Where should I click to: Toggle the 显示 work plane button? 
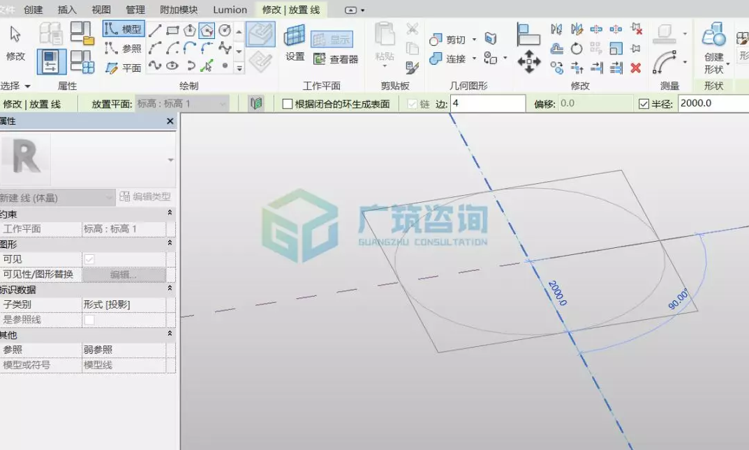tap(332, 39)
